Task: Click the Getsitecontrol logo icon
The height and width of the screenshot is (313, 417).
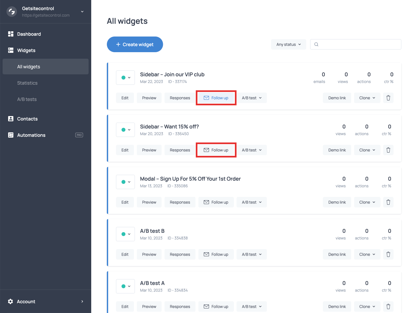Action: point(11,11)
